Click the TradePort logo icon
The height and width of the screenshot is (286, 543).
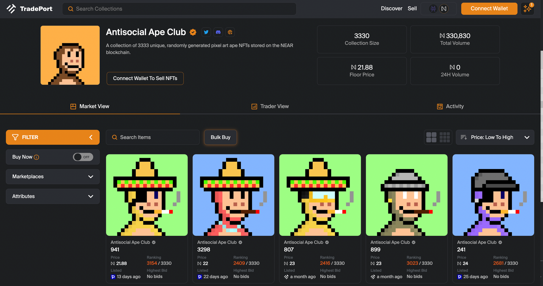11,9
